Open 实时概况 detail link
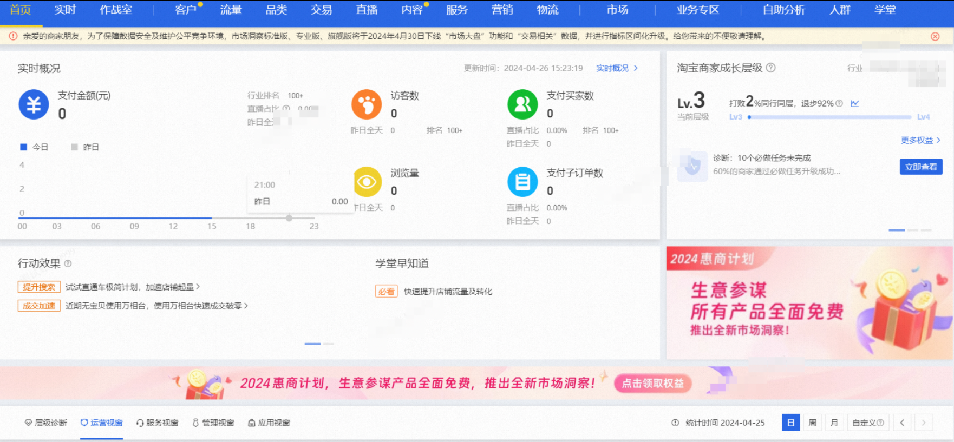 [x=617, y=68]
